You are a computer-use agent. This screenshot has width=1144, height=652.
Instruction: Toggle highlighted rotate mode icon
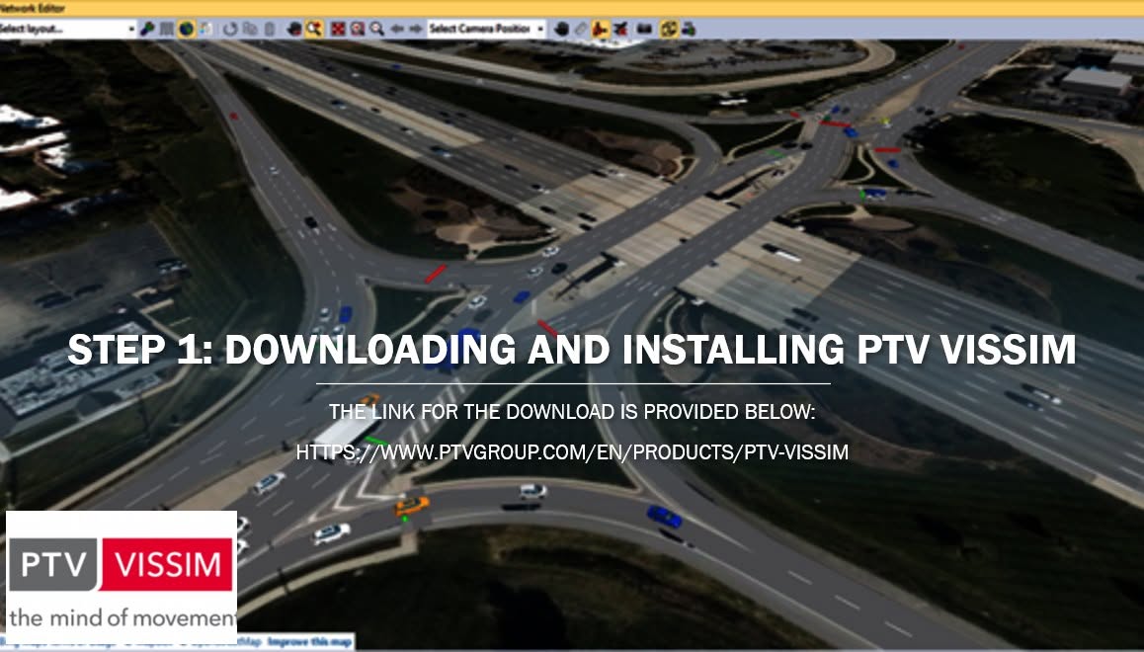pyautogui.click(x=601, y=30)
